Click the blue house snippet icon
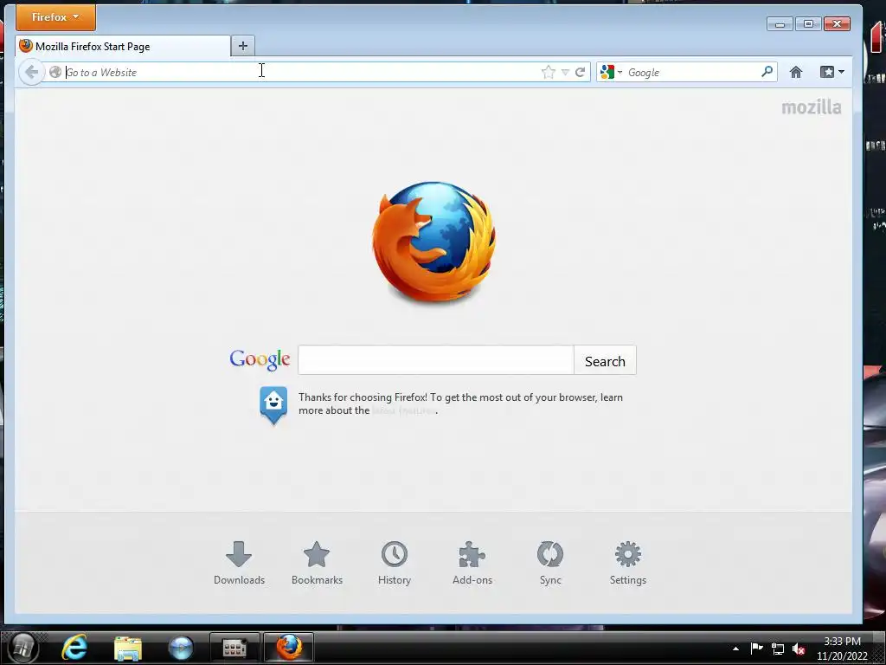Image resolution: width=886 pixels, height=665 pixels. [273, 405]
